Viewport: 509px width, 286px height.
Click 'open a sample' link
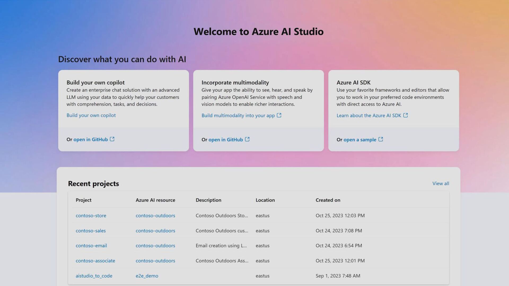pos(360,140)
